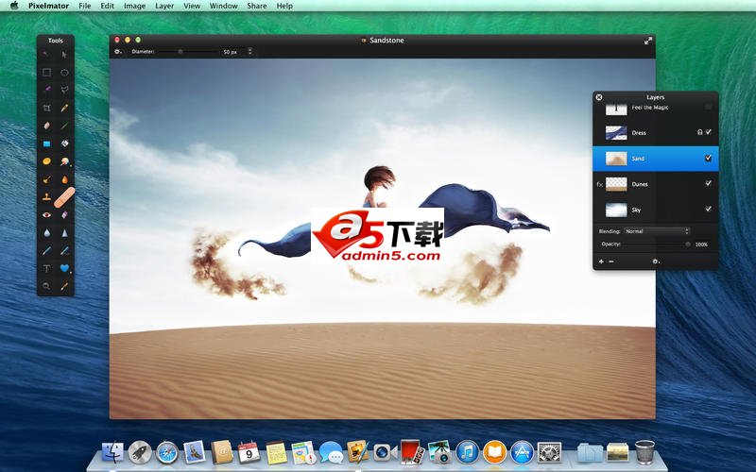Select the triangle Sharpen tool
Image resolution: width=756 pixels, height=472 pixels.
coord(64,233)
